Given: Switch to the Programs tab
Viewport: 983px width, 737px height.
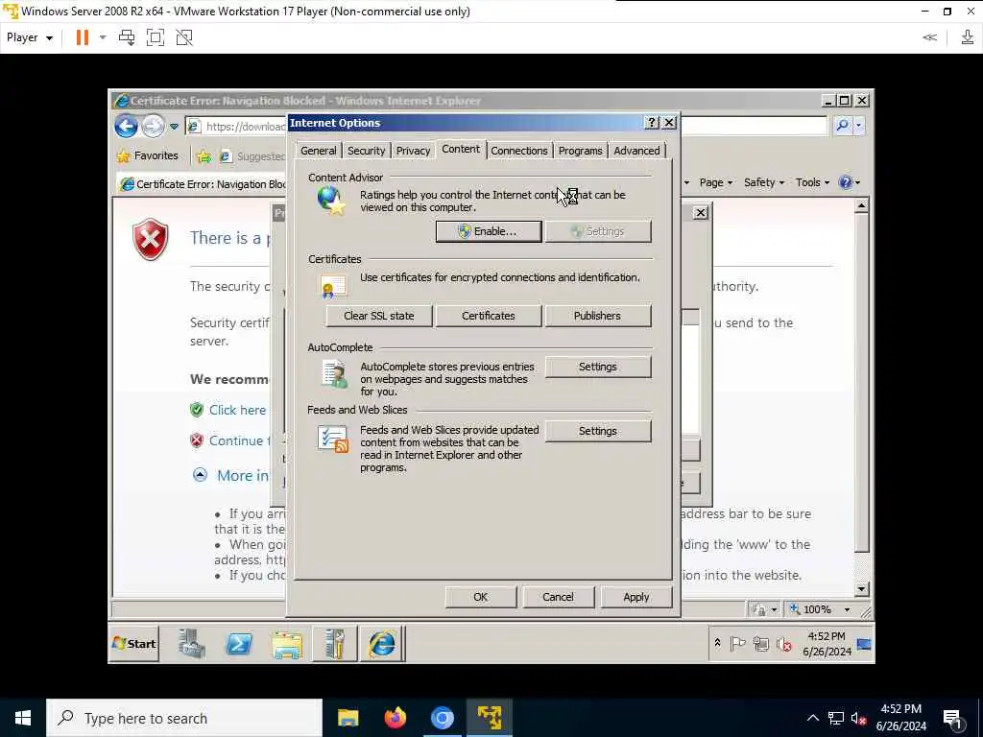Looking at the screenshot, I should pyautogui.click(x=581, y=151).
